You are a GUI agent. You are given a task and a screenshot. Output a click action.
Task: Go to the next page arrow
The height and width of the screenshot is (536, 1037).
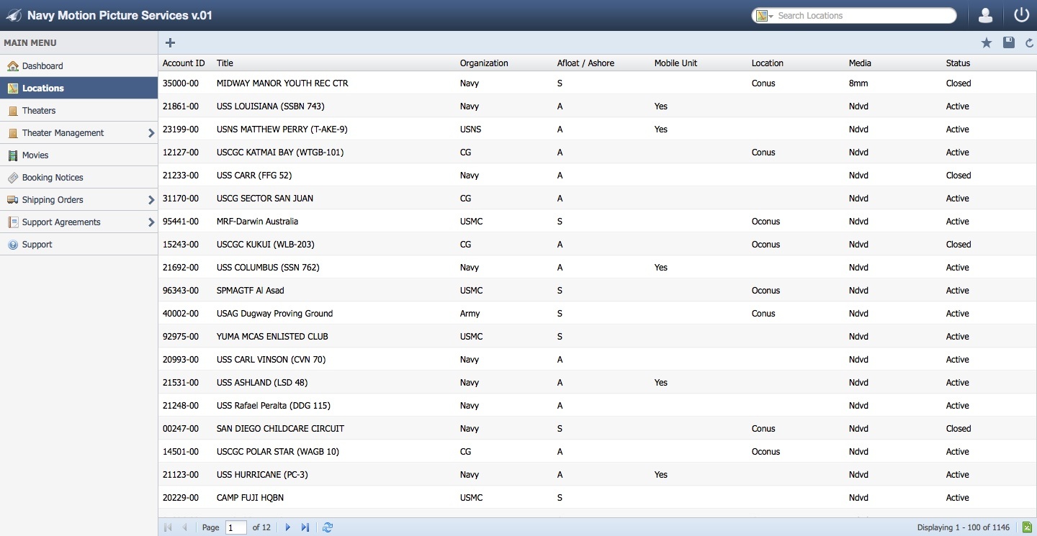coord(288,527)
